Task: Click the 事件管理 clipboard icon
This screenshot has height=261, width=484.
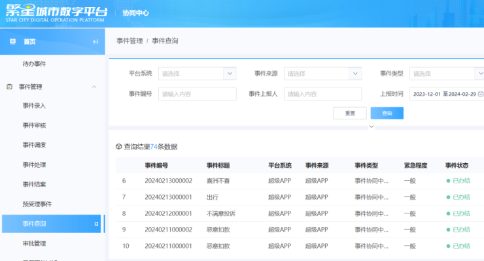Action: 10,87
